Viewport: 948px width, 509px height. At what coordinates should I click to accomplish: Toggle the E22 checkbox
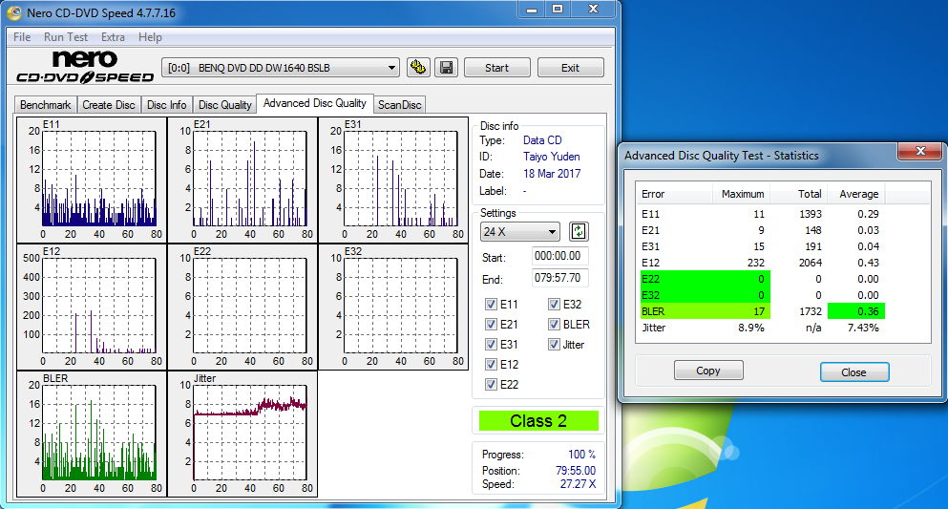[x=491, y=384]
